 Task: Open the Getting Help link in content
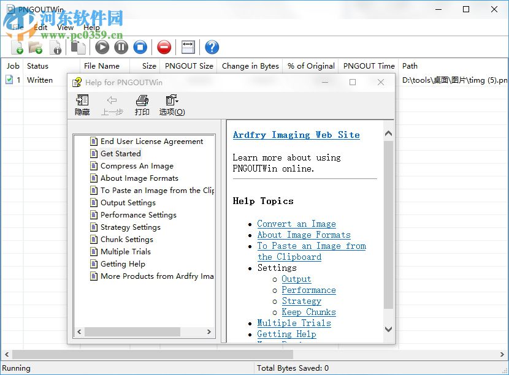286,334
